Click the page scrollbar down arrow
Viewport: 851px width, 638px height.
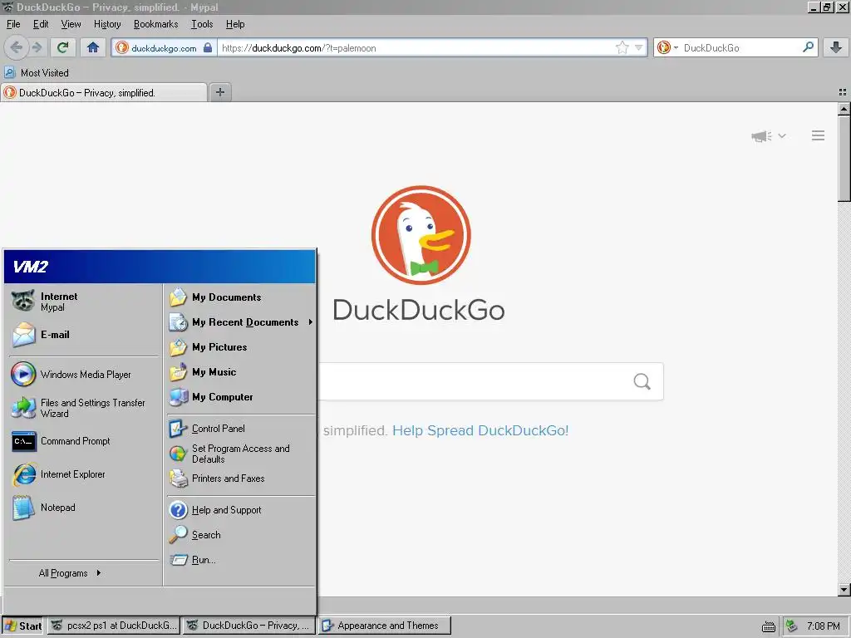[x=844, y=589]
